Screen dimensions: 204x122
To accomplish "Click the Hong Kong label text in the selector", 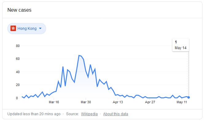I will pos(27,29).
